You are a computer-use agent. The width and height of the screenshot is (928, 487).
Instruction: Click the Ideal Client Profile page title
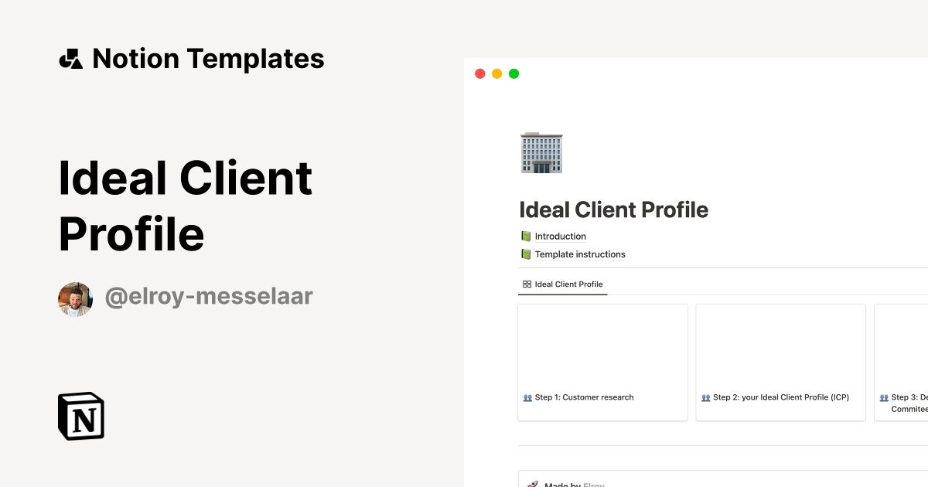click(614, 209)
